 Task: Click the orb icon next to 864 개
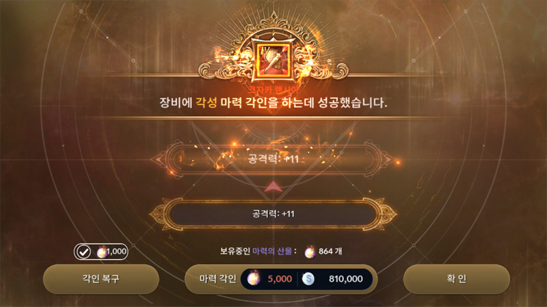click(x=310, y=252)
